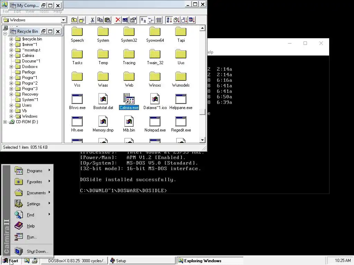Expand the $recycle.bin tree node
This screenshot has height=265, width=354.
click(11, 39)
